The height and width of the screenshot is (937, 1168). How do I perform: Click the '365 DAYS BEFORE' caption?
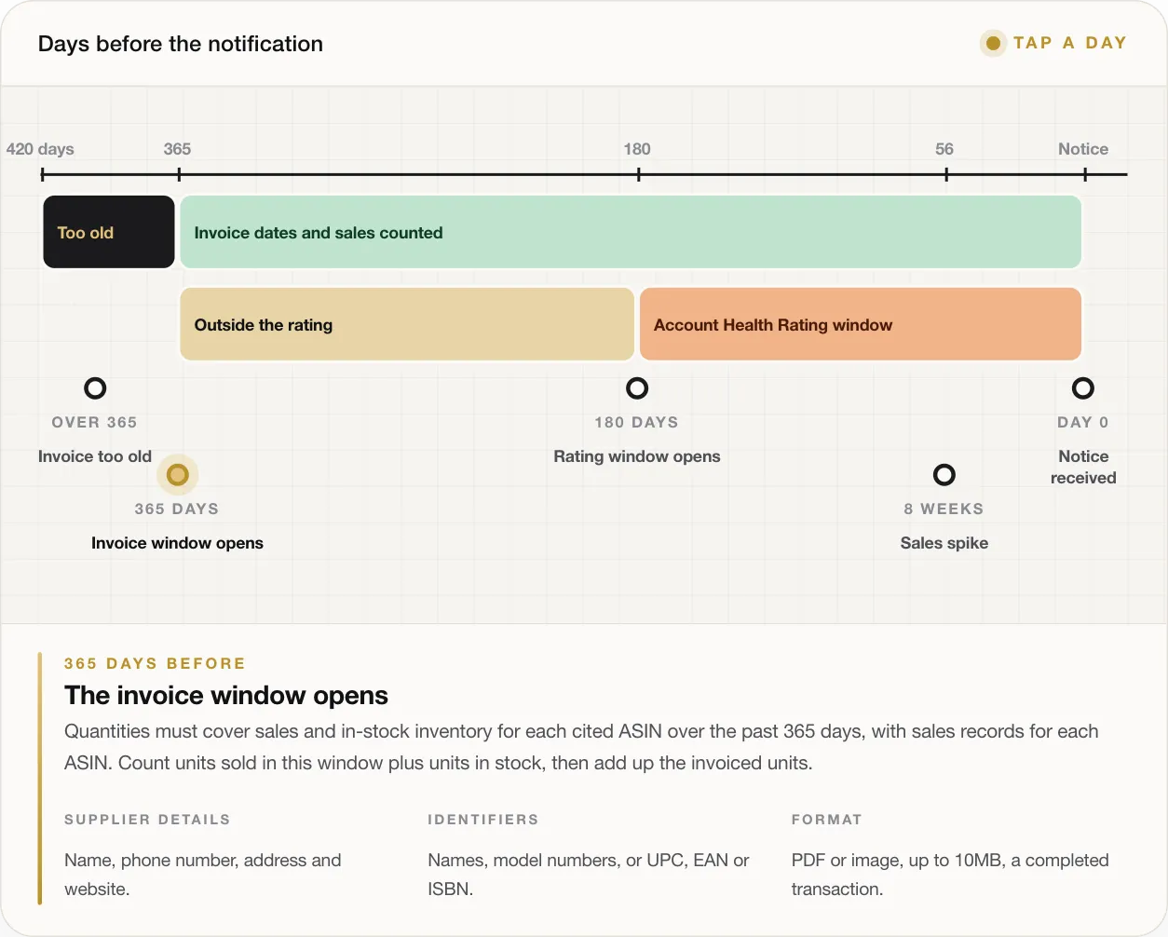pyautogui.click(x=155, y=663)
